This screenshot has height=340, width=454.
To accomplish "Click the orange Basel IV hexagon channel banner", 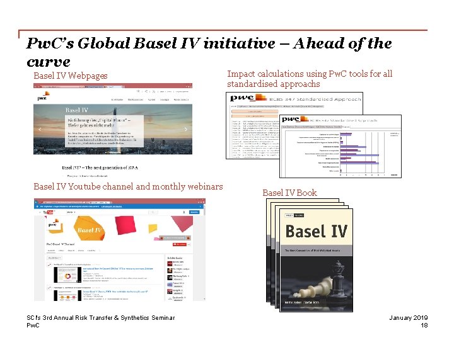I will [88, 229].
